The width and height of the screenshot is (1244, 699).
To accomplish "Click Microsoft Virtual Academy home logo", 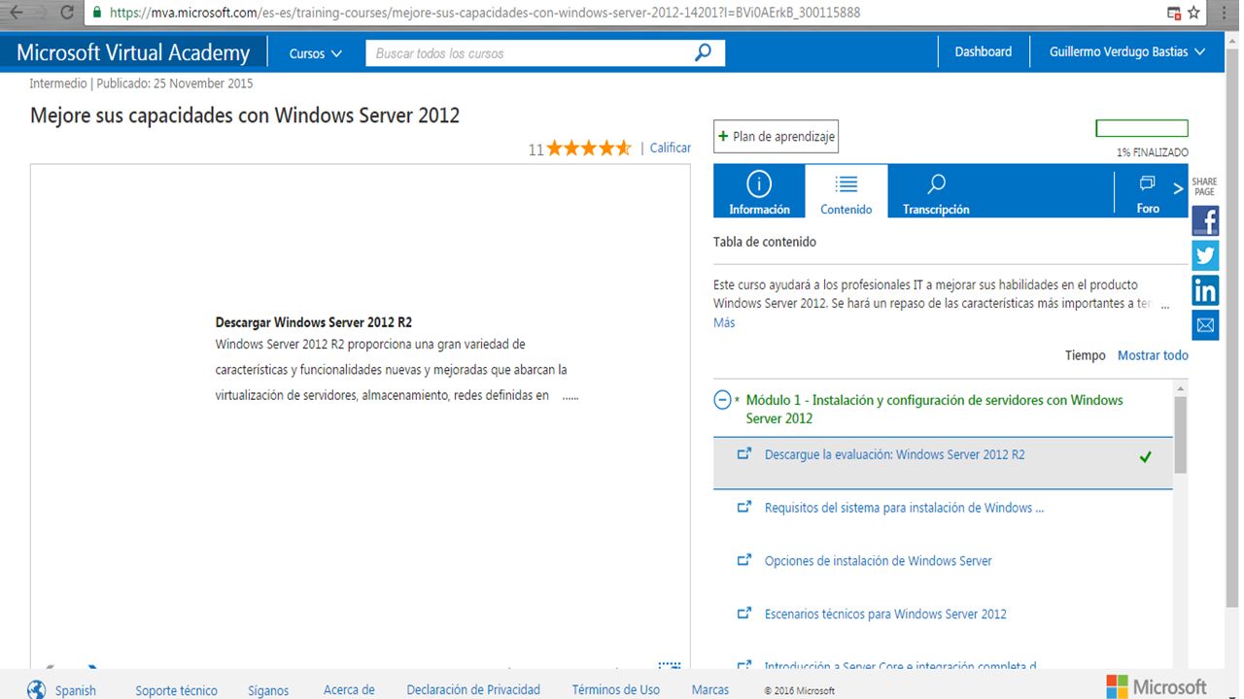I will coord(133,52).
